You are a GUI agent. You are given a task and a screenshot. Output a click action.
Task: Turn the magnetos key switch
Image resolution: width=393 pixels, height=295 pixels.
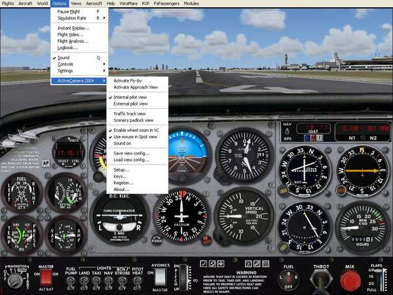tap(15, 280)
